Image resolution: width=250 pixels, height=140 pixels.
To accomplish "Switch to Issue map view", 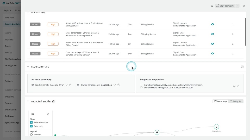I will (x=220, y=101).
